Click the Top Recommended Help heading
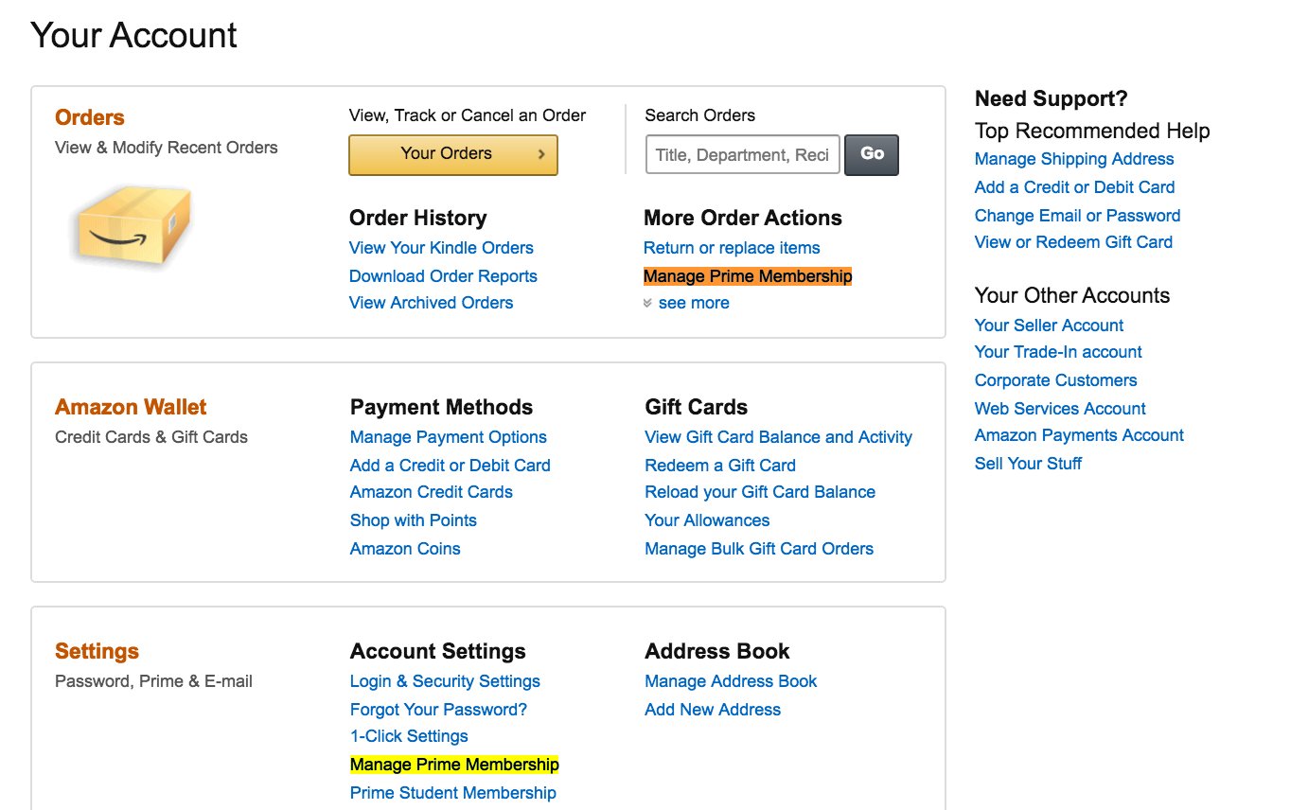The image size is (1308, 810). pyautogui.click(x=1092, y=131)
